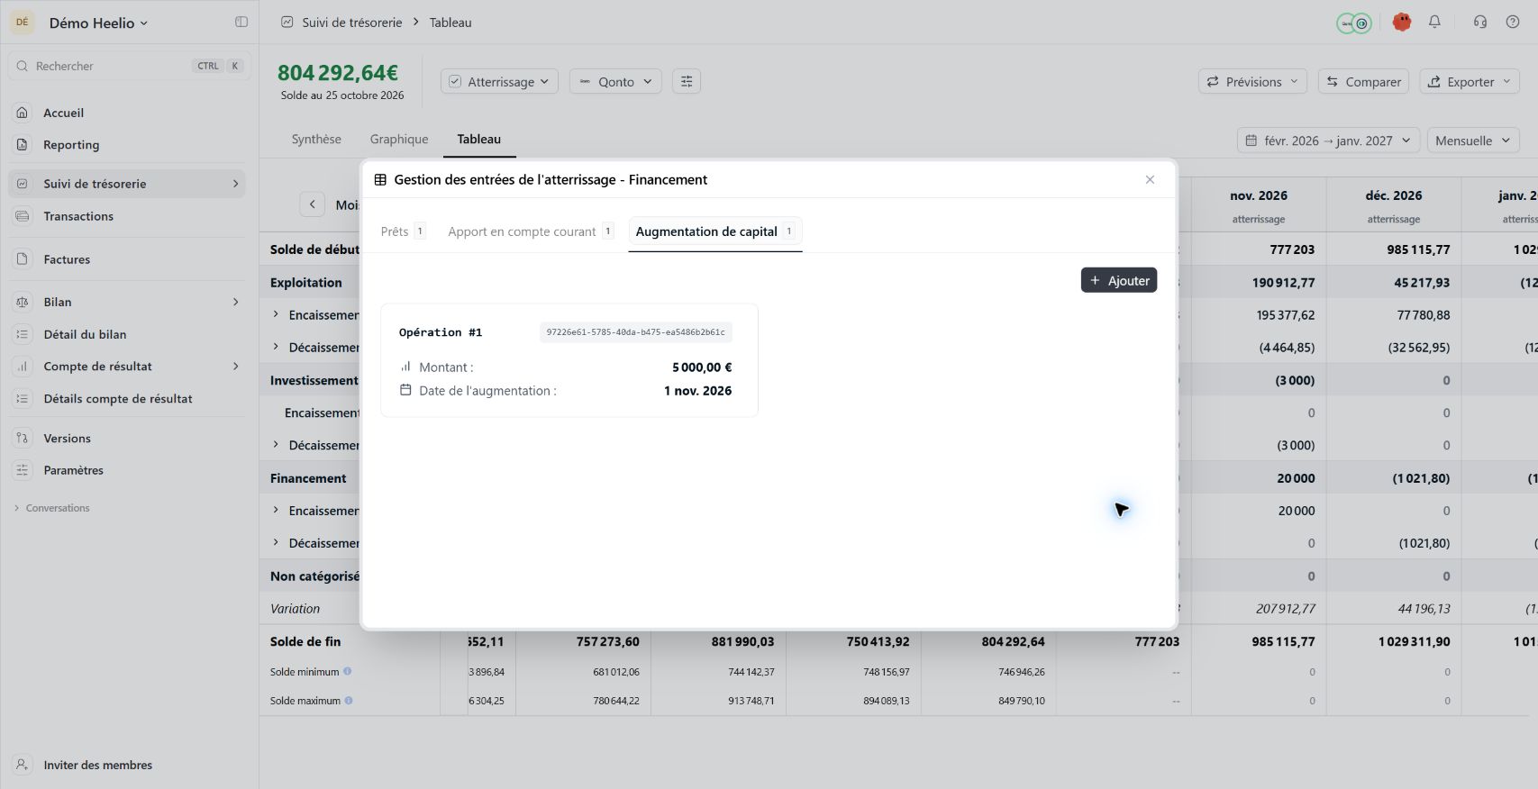Change the Mensuelle periodicity dropdown
1538x789 pixels.
coord(1473,141)
